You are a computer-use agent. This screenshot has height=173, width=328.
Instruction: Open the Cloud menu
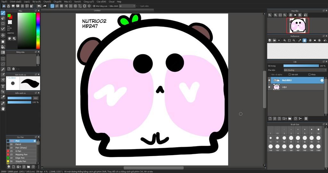pyautogui.click(x=111, y=2)
